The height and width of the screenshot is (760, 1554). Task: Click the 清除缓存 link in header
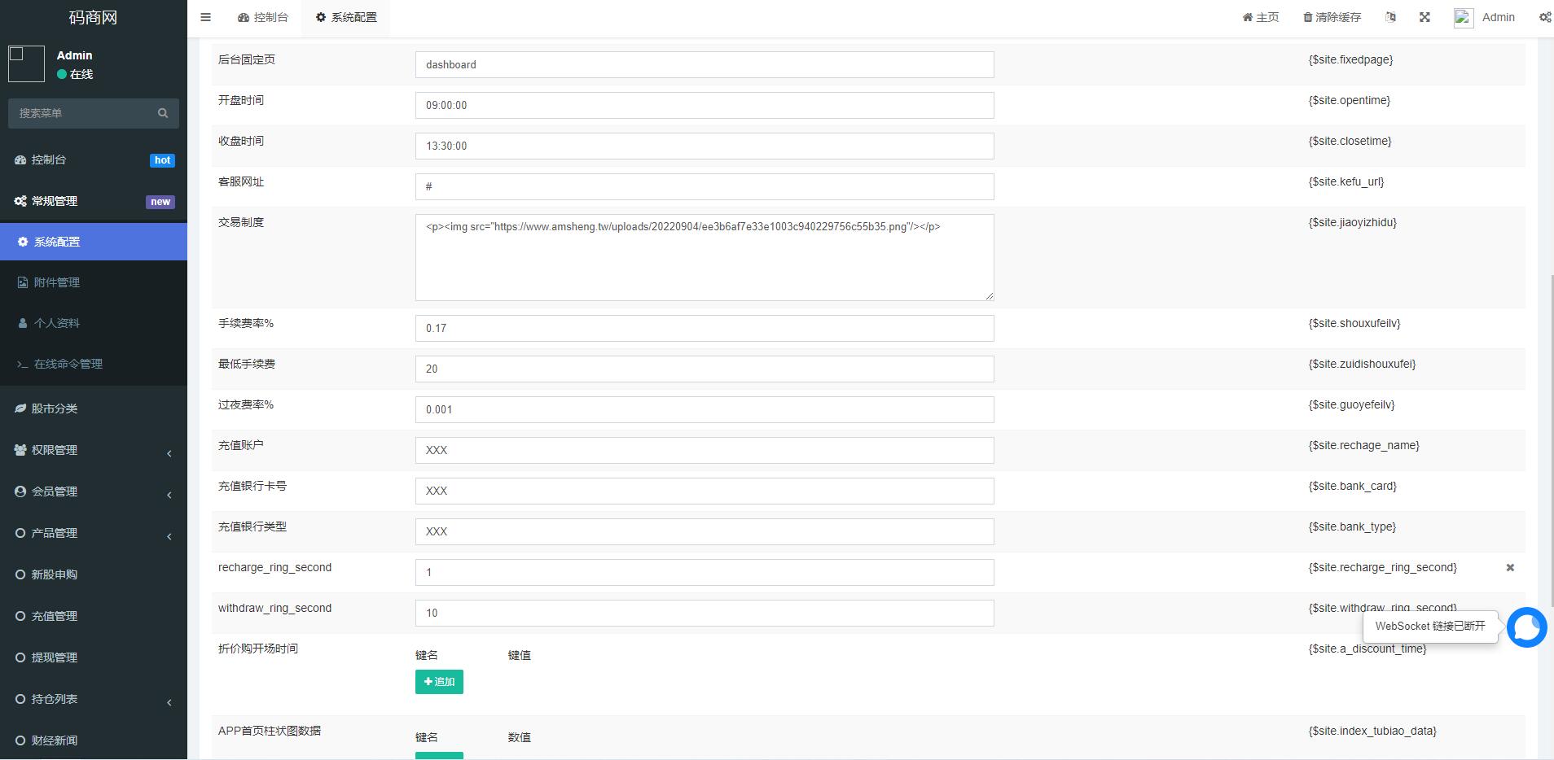point(1332,17)
